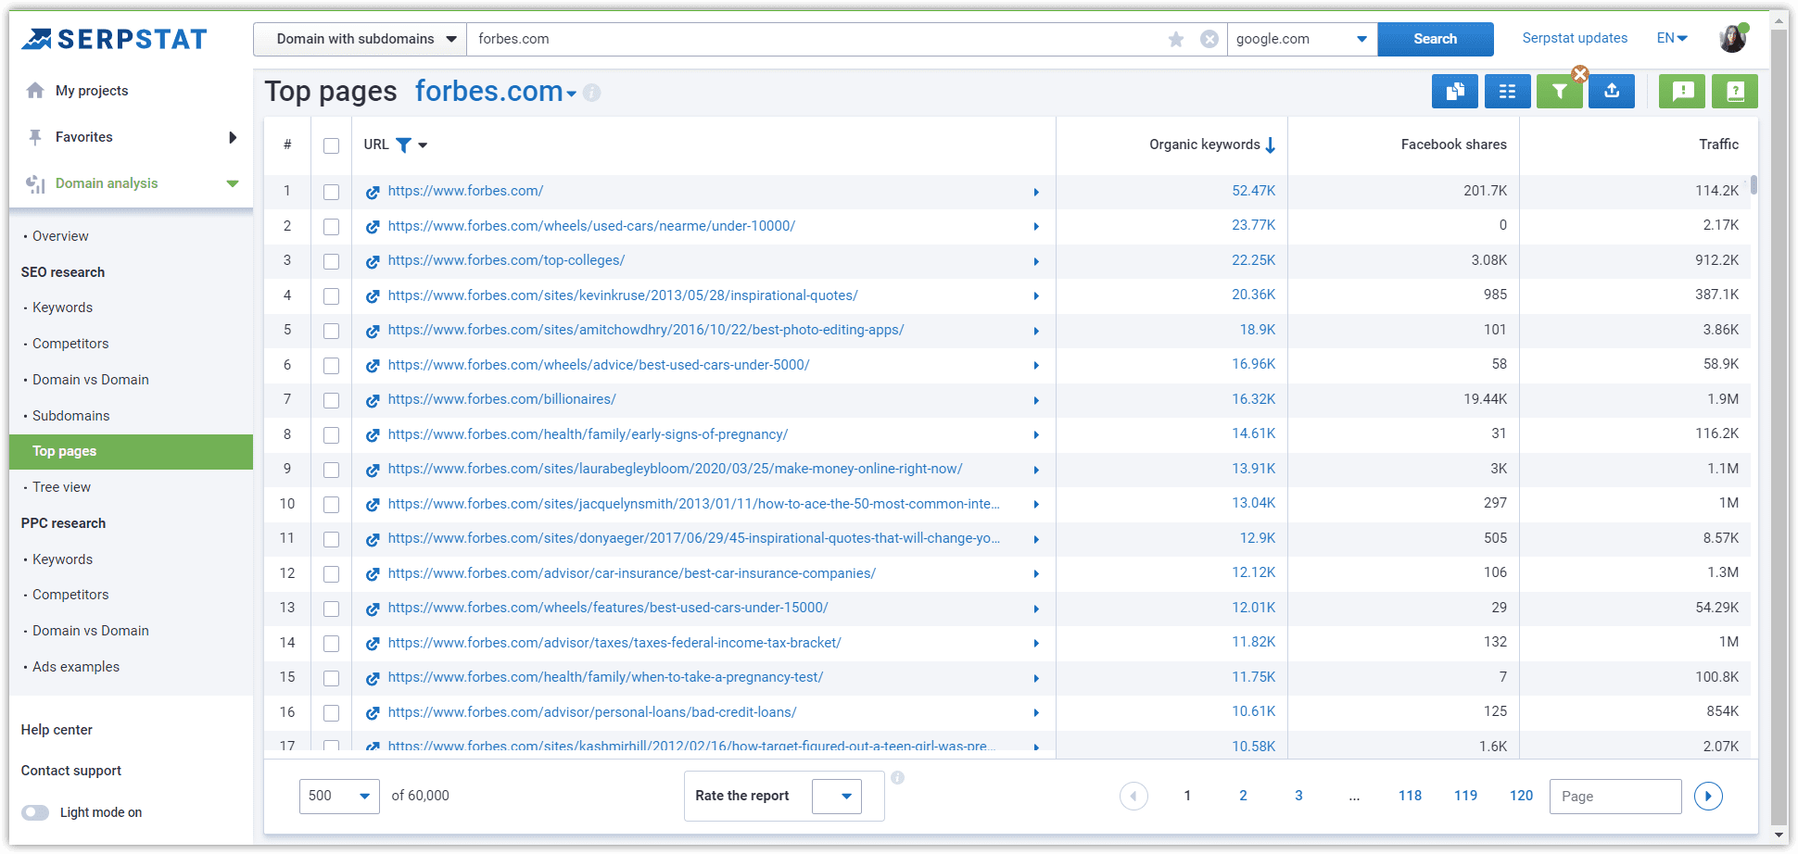Click the My projects home icon
The height and width of the screenshot is (854, 1798).
(35, 90)
